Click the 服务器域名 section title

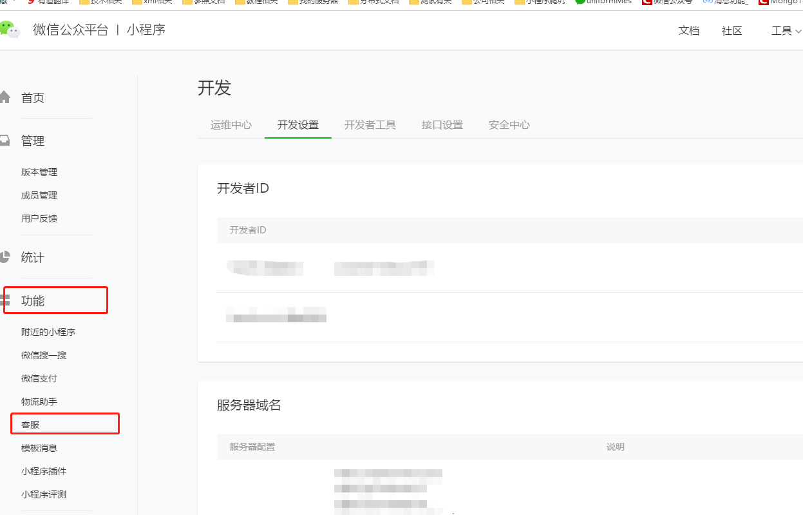249,405
